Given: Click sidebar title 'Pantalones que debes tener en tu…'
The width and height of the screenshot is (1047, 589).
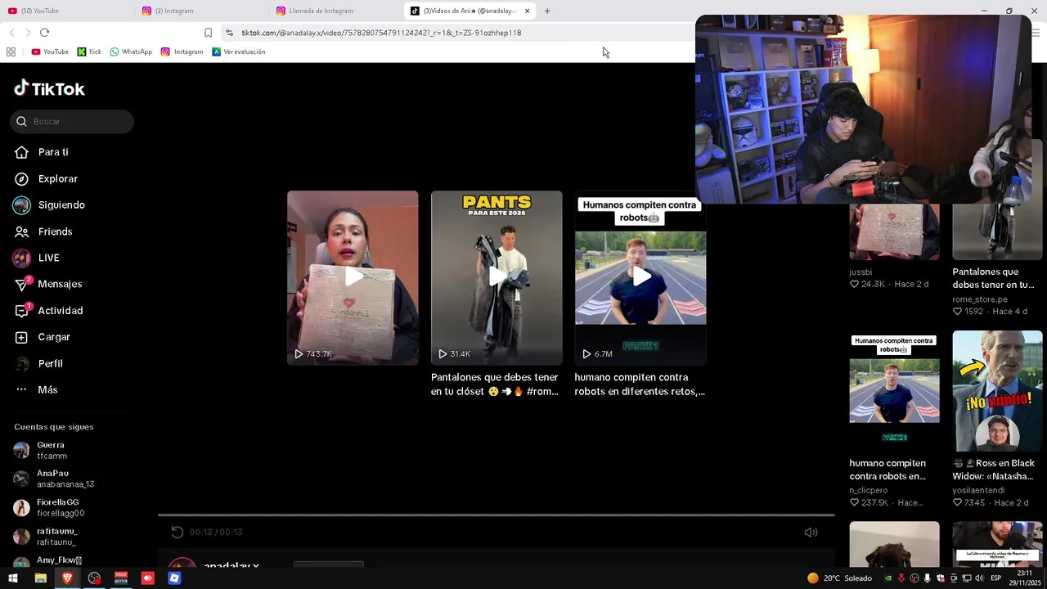Looking at the screenshot, I should (993, 278).
